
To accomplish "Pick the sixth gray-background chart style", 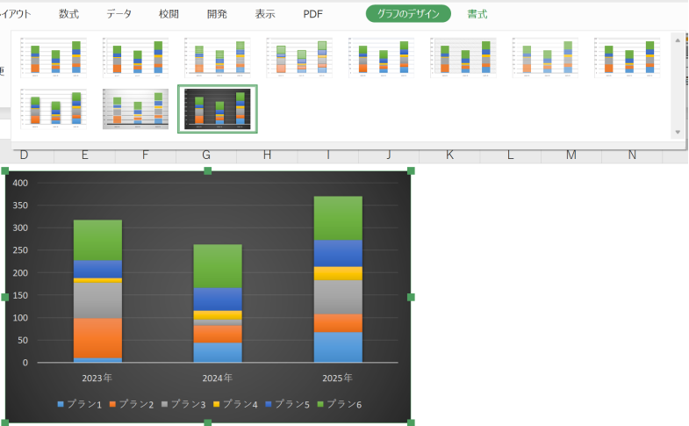I will tap(463, 58).
